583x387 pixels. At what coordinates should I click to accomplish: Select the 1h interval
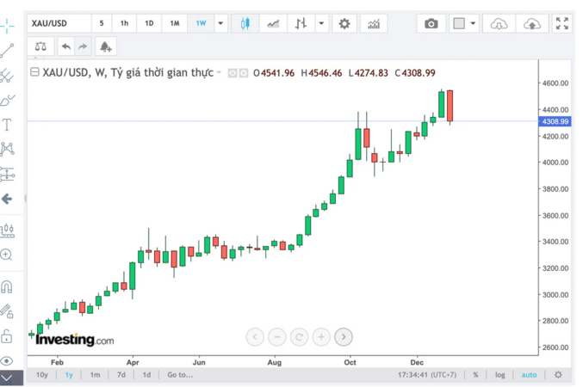(124, 23)
